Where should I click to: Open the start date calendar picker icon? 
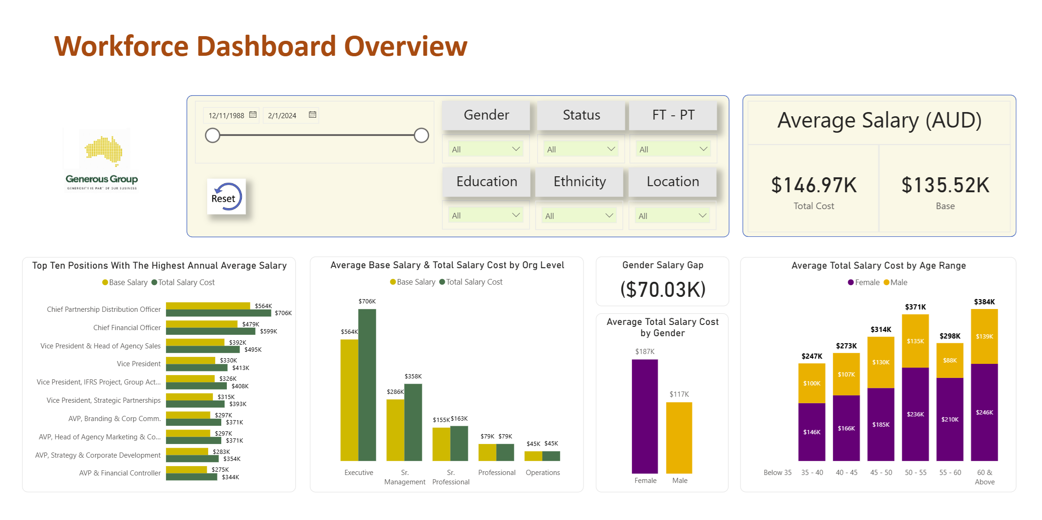click(x=253, y=115)
